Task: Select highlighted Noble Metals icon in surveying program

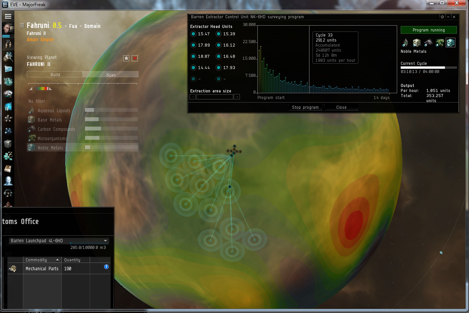Action: (451, 43)
